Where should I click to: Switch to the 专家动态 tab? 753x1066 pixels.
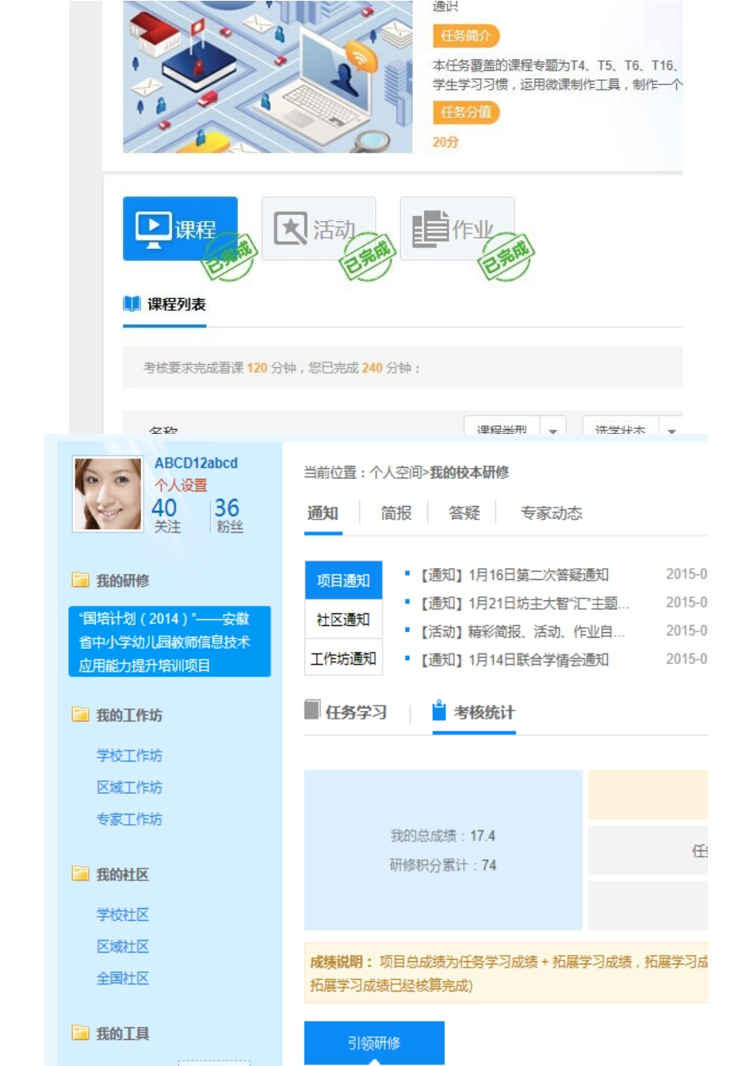(551, 513)
